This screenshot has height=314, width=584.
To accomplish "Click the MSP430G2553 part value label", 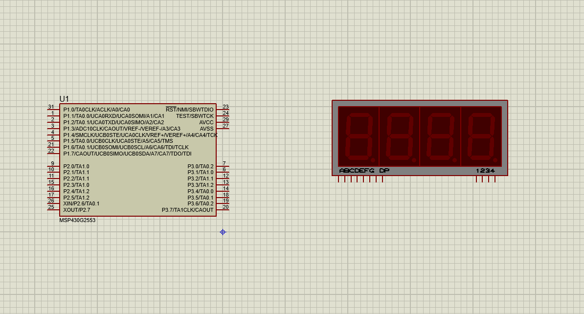I will 77,220.
